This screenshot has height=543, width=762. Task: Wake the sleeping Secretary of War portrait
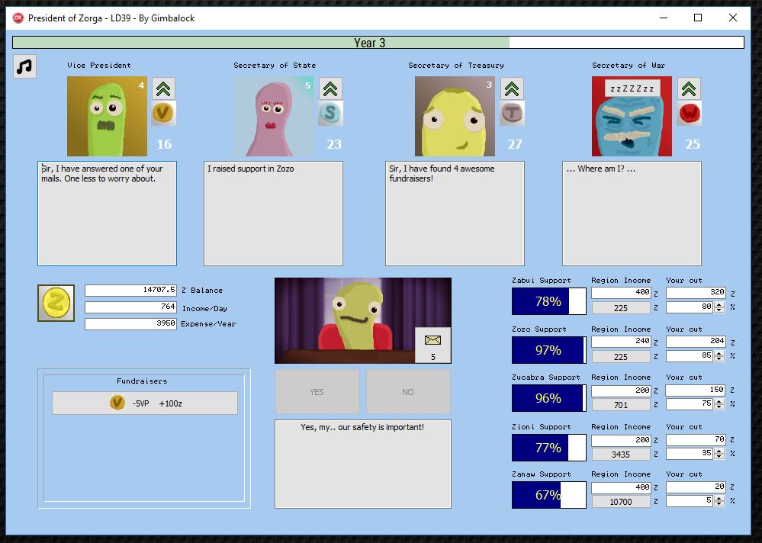coord(632,116)
